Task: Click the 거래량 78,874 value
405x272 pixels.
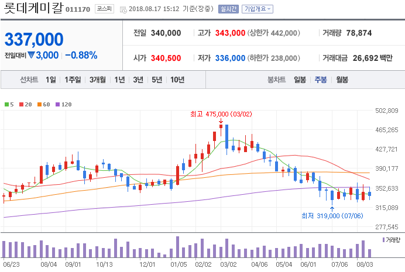Action: tap(359, 33)
